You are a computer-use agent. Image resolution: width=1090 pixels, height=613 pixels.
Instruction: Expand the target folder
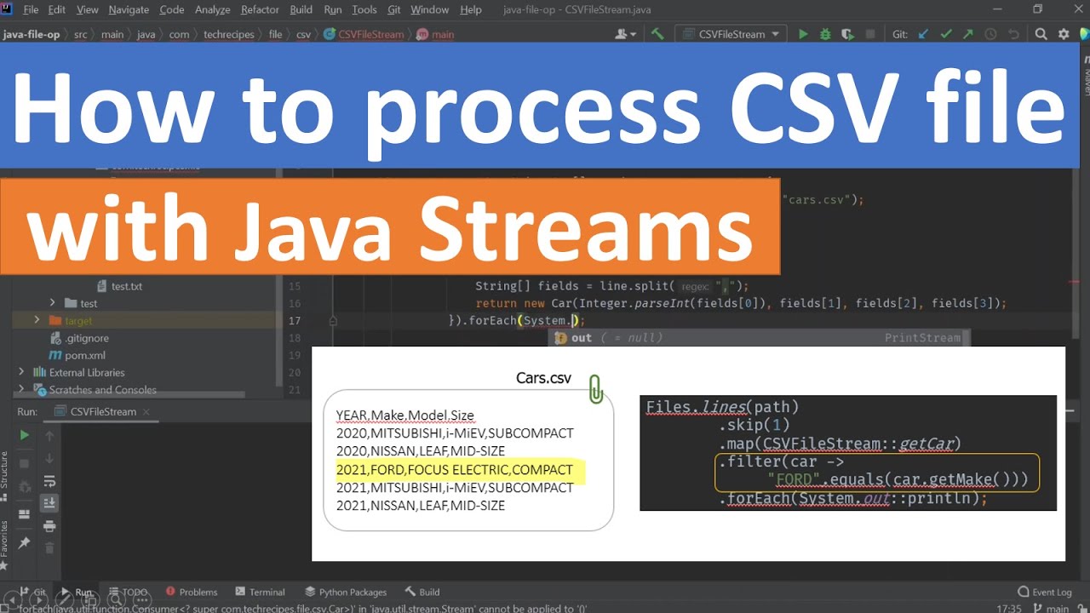[37, 320]
